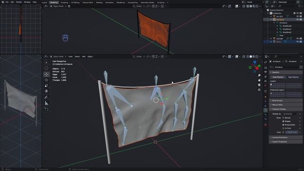The image size is (304, 171).
Task: Hide the Collection in outliner
Action: [297, 13]
